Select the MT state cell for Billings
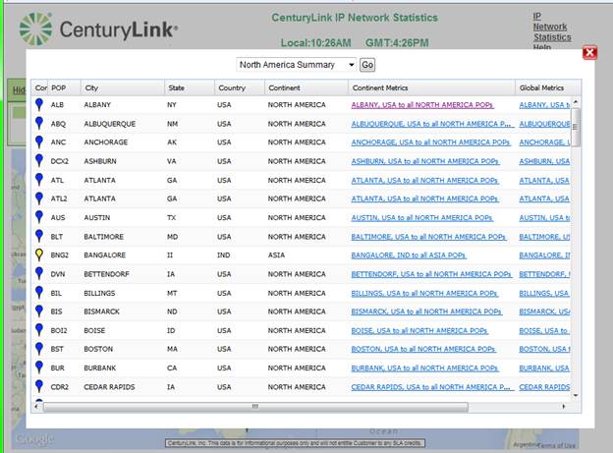The height and width of the screenshot is (453, 613). [172, 293]
